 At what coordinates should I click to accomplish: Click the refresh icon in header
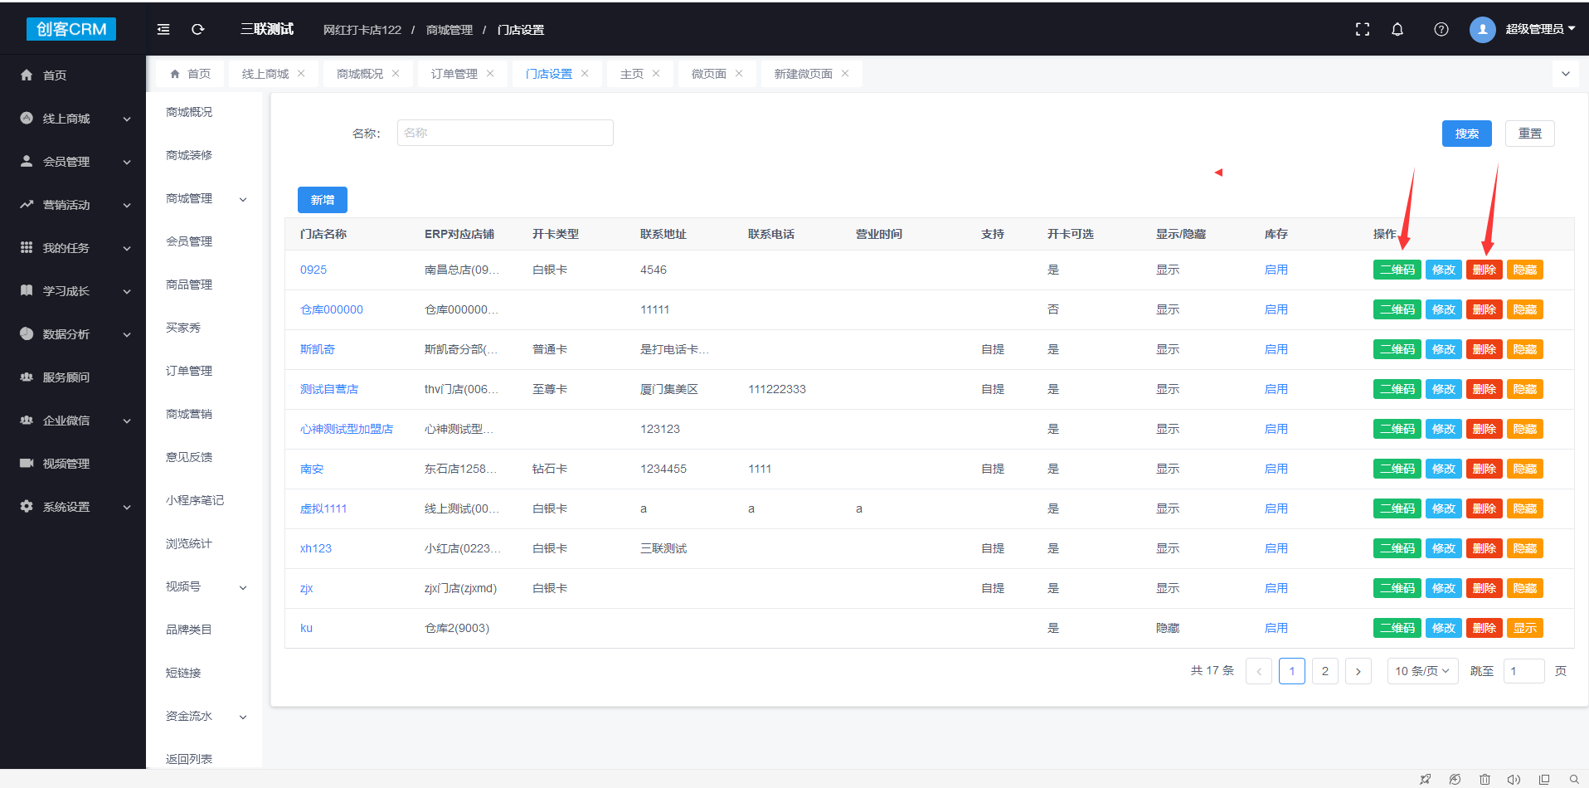coord(197,29)
